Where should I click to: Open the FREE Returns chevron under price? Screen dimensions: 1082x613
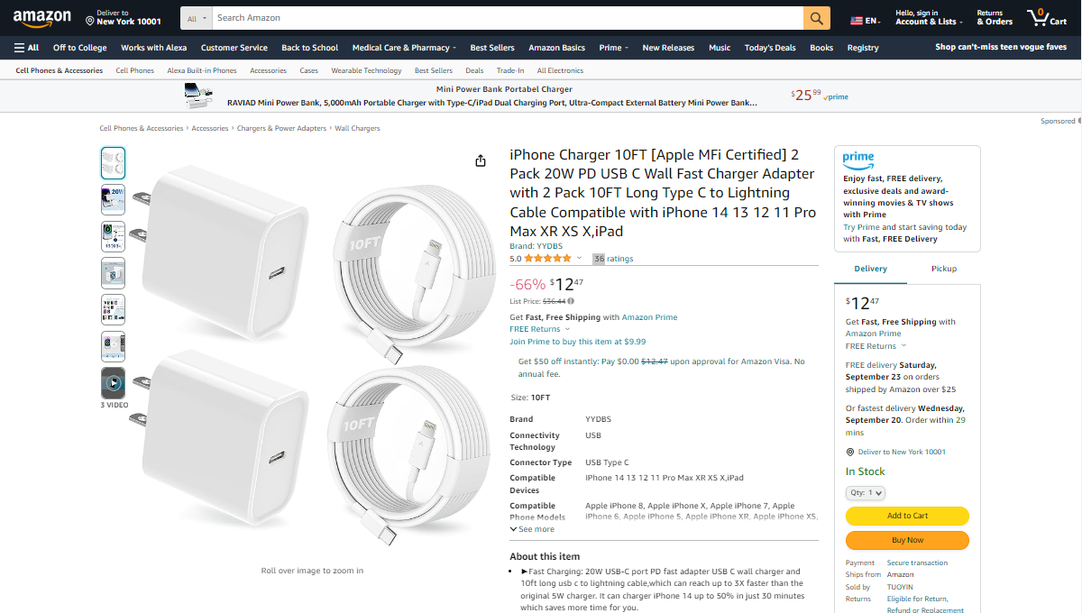(x=566, y=329)
